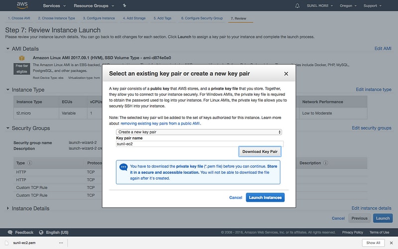The width and height of the screenshot is (398, 249).
Task: Close the key pair dialog with X
Action: point(286,74)
